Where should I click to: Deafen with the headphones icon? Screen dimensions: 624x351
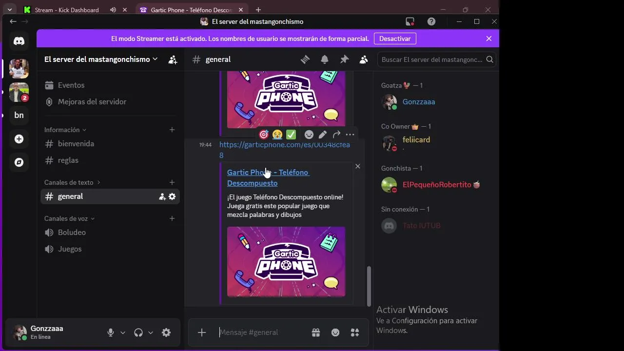(138, 332)
